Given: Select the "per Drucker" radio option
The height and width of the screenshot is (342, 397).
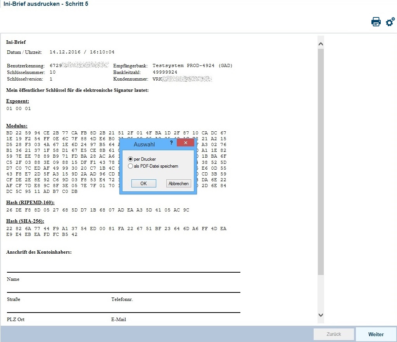Looking at the screenshot, I should point(130,159).
